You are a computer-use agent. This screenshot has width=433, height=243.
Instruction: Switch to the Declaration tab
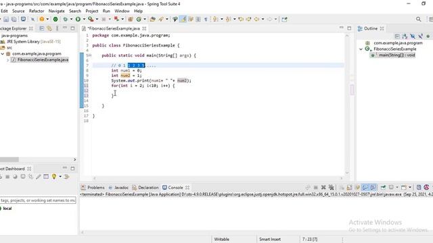[x=145, y=188]
